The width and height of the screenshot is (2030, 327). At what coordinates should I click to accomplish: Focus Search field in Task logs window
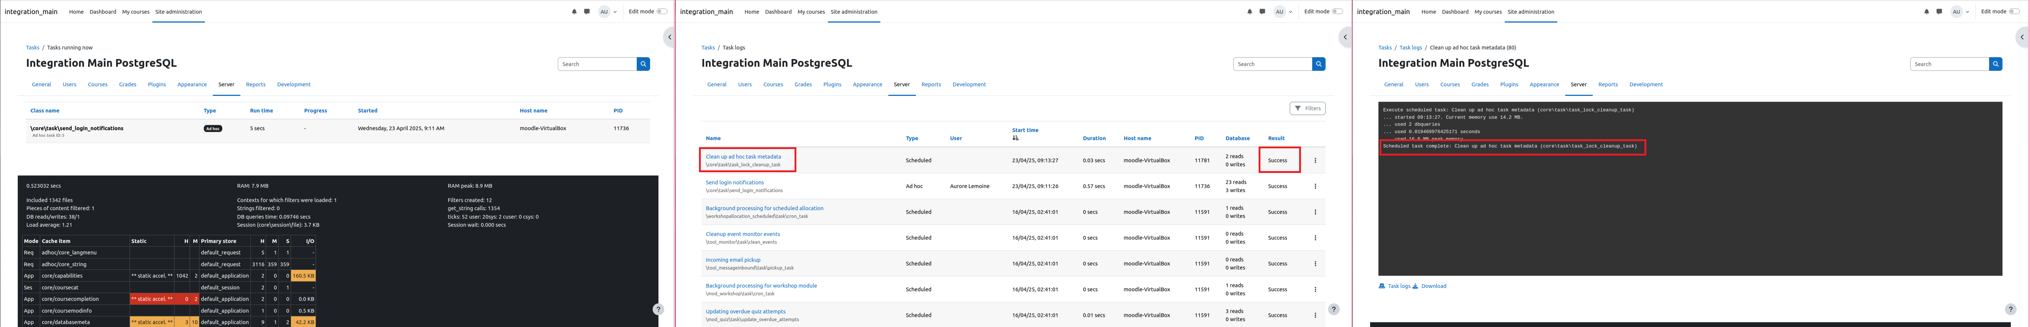[x=1273, y=64]
